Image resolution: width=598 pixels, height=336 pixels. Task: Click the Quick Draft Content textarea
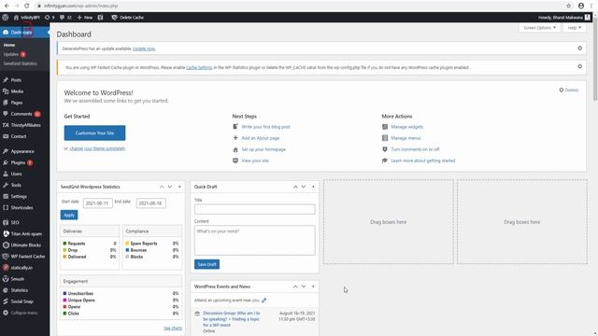255,241
